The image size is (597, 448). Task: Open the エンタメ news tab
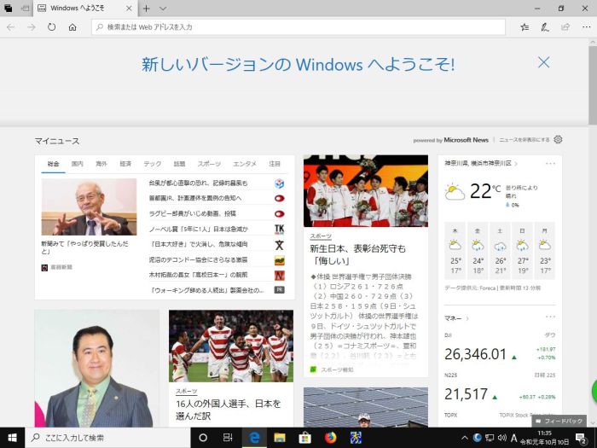click(x=244, y=163)
